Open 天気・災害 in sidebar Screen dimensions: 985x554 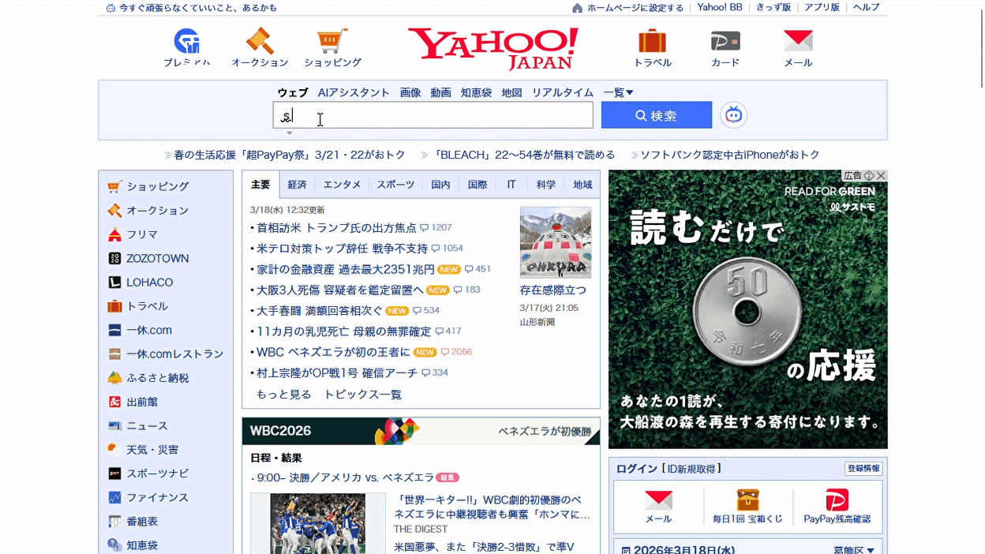[143, 450]
